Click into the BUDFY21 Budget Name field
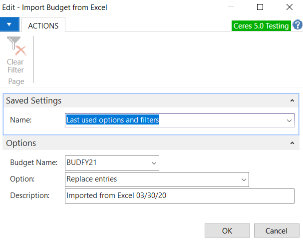 [106, 162]
